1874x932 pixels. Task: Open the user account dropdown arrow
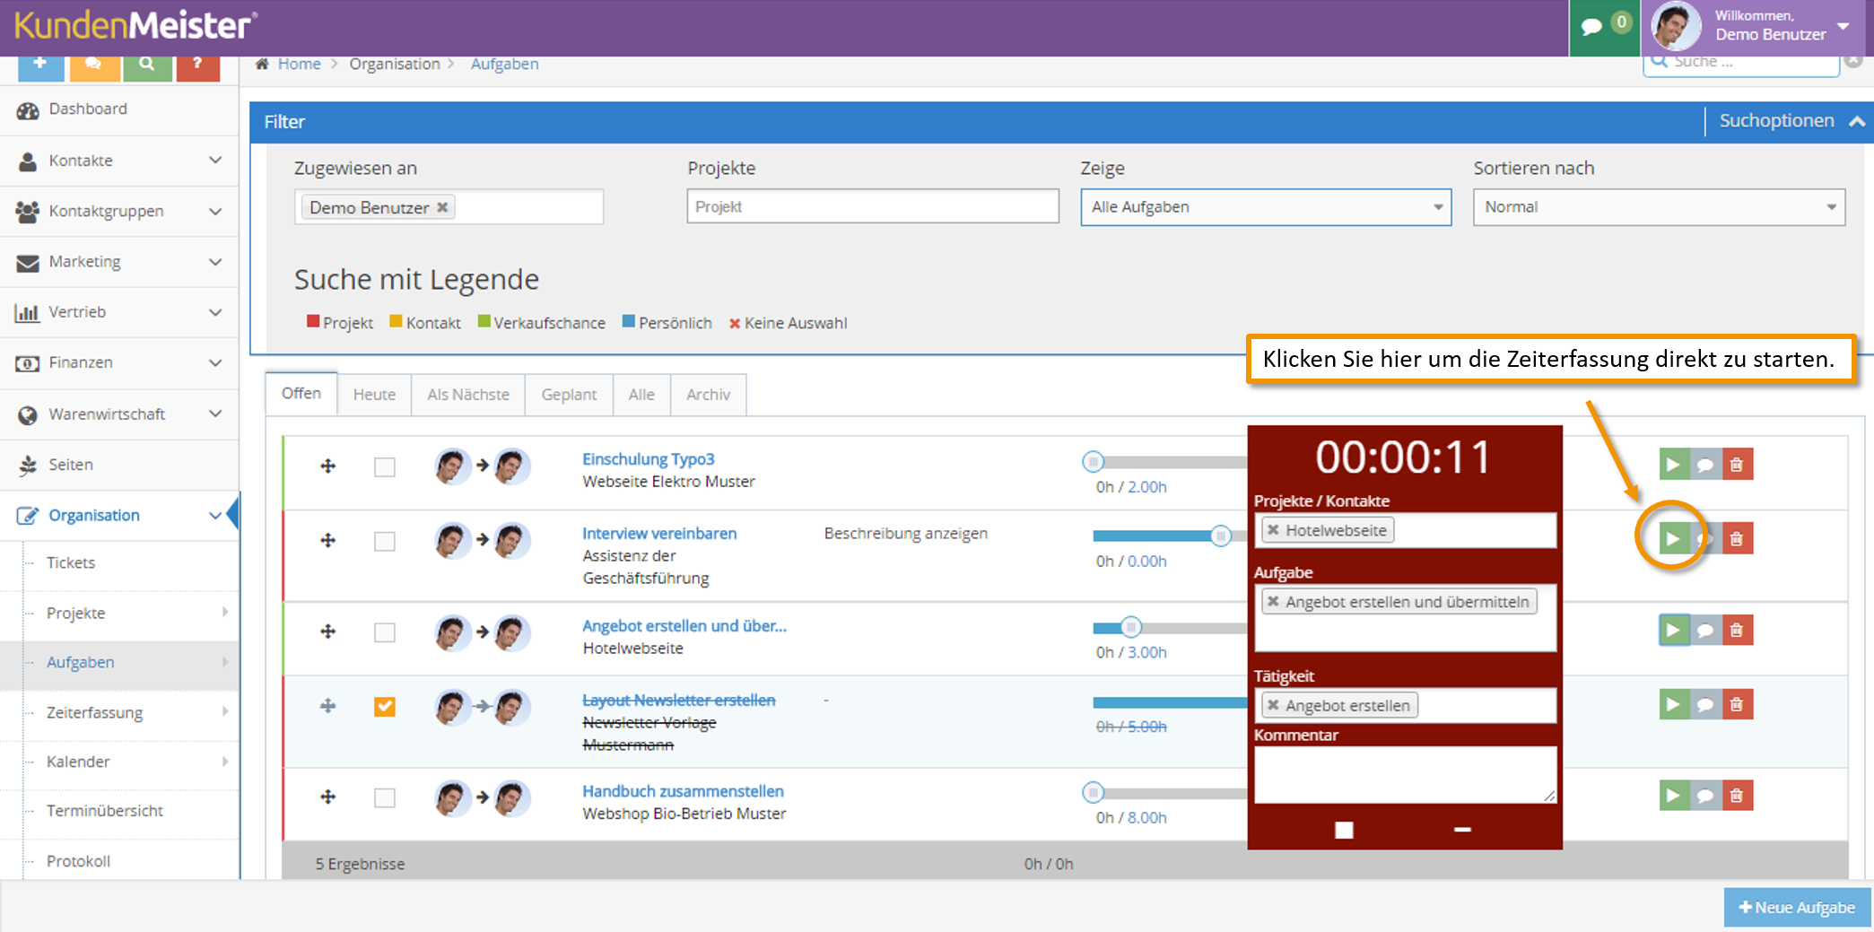click(1843, 27)
